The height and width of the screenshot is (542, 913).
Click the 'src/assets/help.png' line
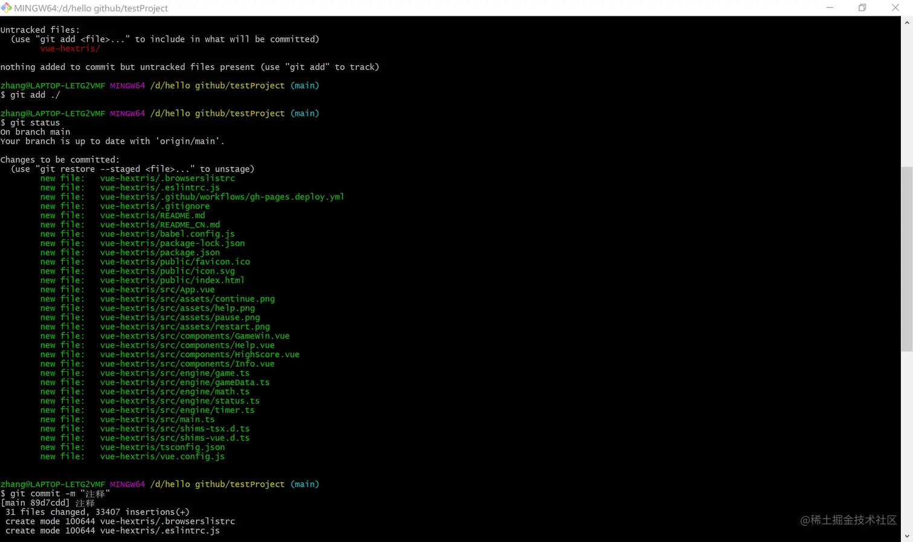pyautogui.click(x=147, y=308)
